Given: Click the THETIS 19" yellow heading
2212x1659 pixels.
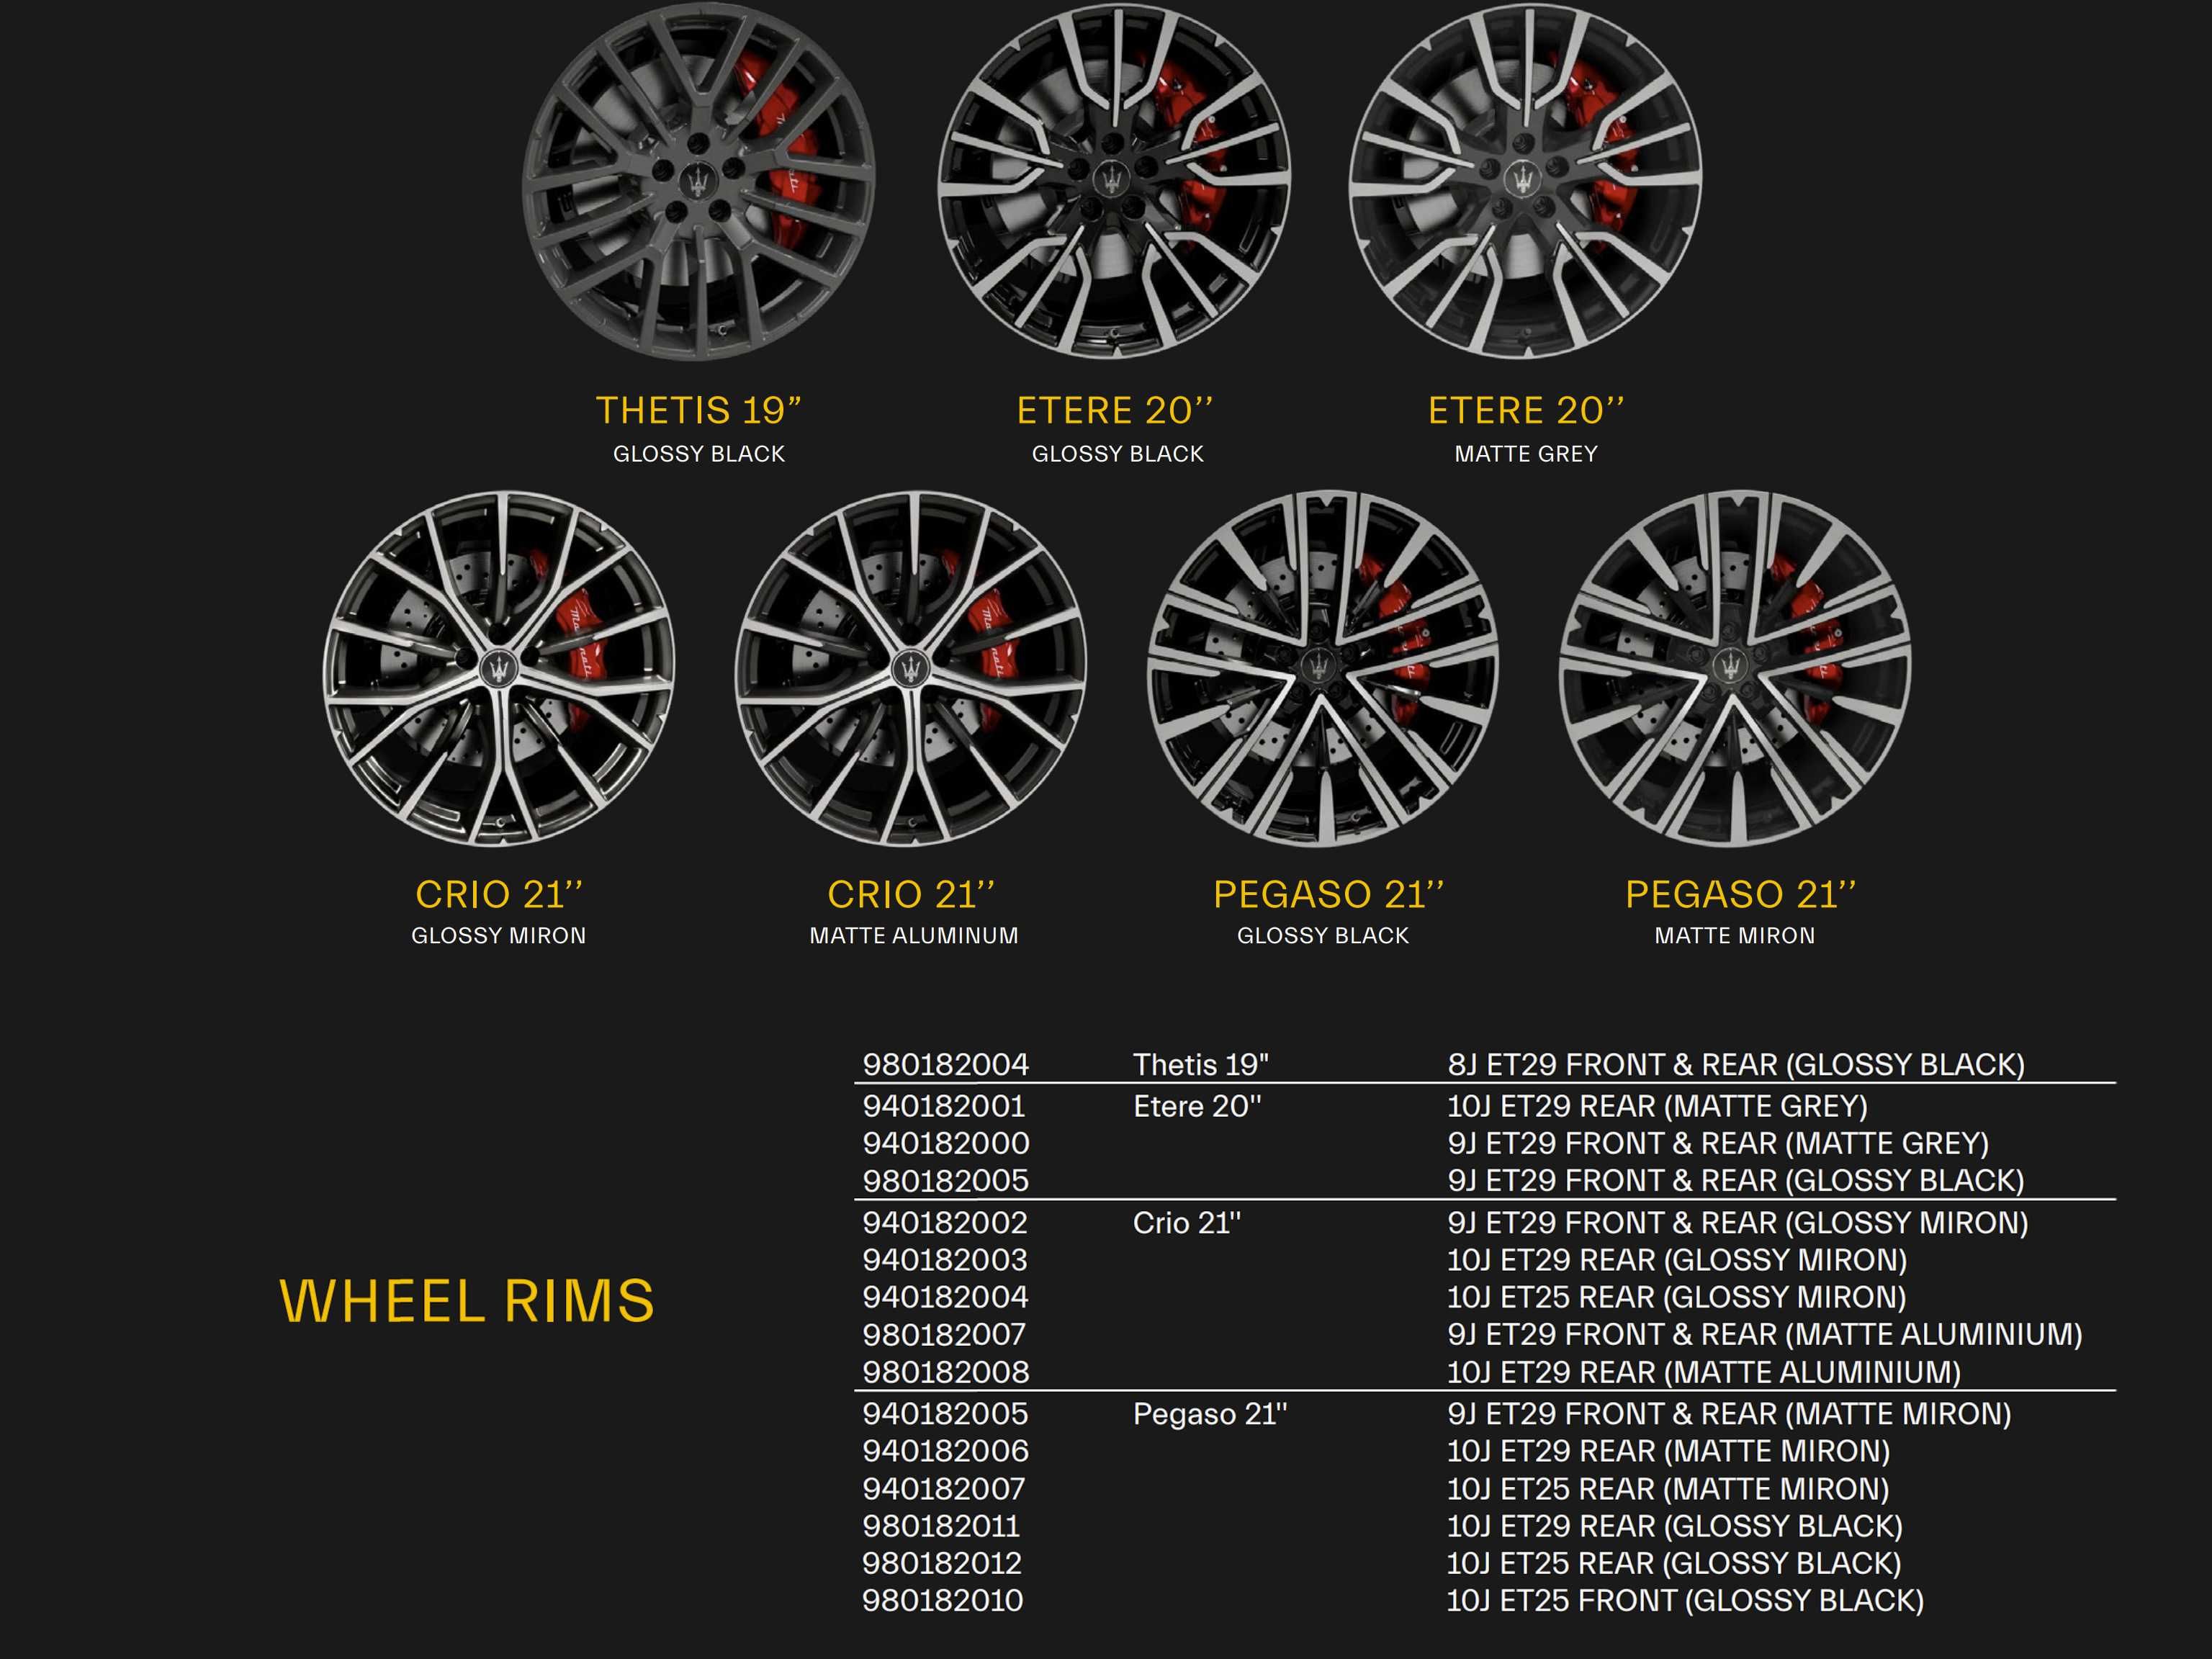Looking at the screenshot, I should (699, 411).
